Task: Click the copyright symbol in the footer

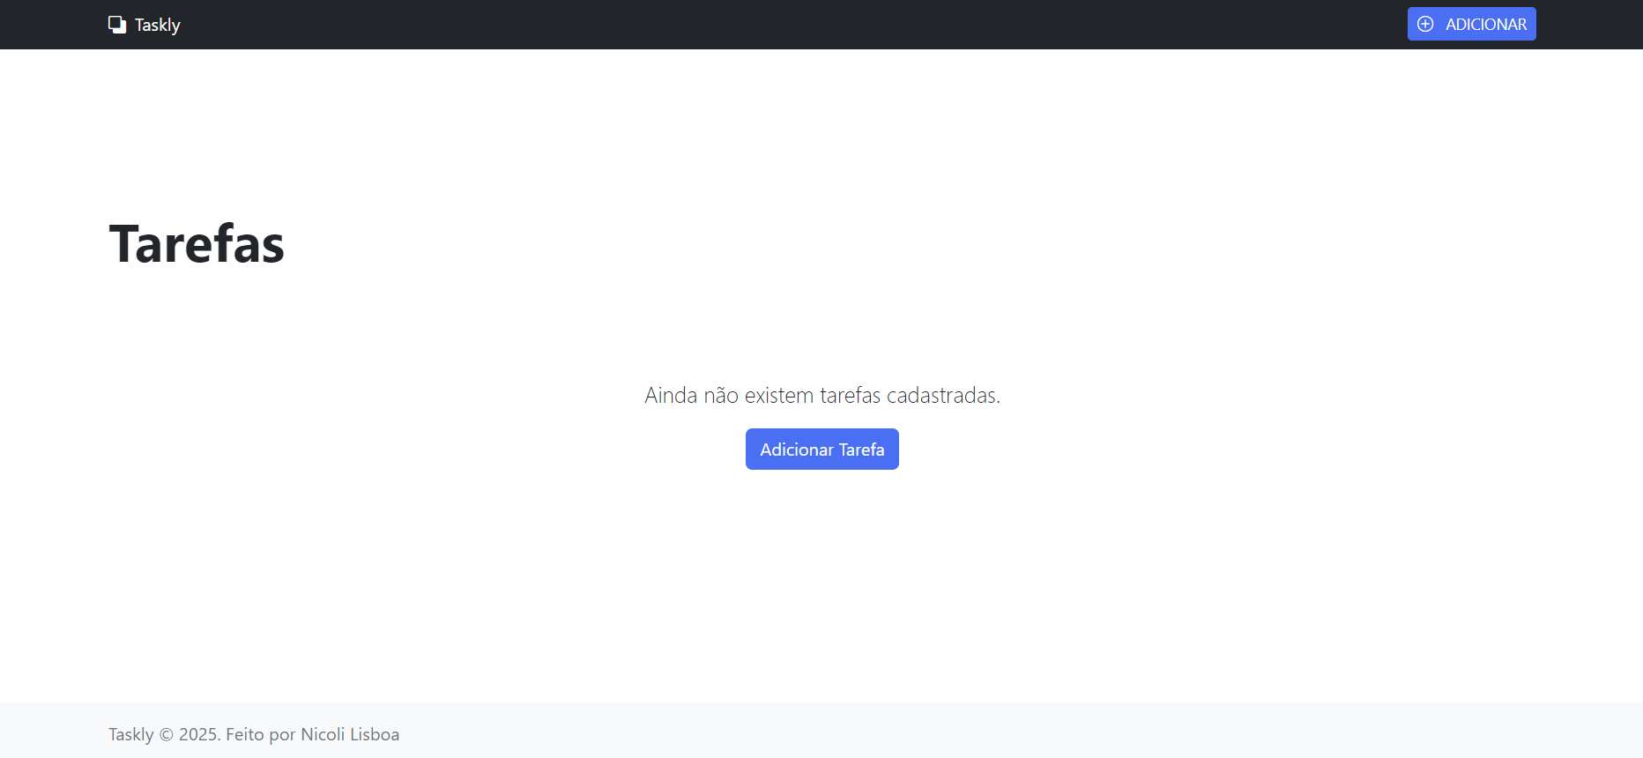Action: pos(166,734)
